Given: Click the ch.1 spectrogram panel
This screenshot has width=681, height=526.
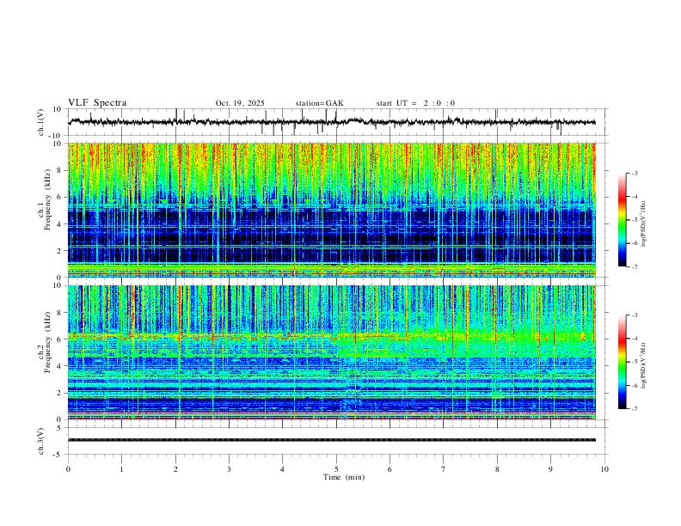Looking at the screenshot, I should pyautogui.click(x=332, y=210).
